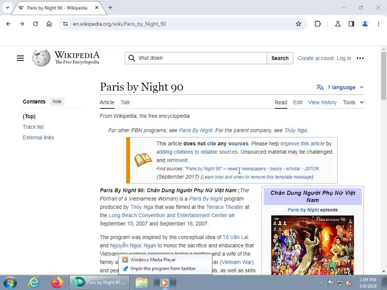Select the Article tab
387x290 pixels.
click(107, 103)
